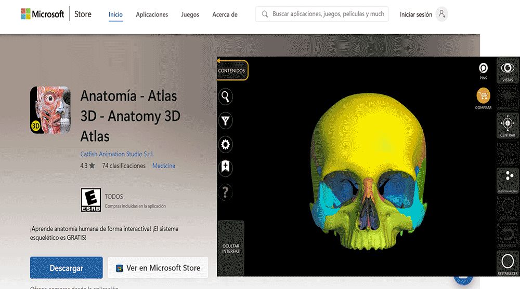The width and height of the screenshot is (520, 289).
Task: Open the Store home link
Action: 83,14
